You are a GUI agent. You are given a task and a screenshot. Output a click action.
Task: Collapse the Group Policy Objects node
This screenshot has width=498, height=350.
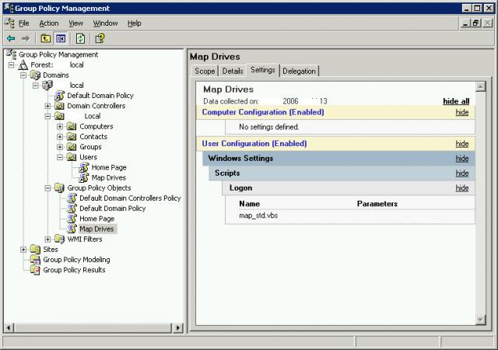tap(47, 188)
